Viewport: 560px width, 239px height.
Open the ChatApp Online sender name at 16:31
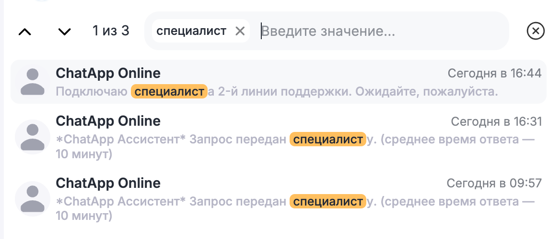(x=108, y=121)
